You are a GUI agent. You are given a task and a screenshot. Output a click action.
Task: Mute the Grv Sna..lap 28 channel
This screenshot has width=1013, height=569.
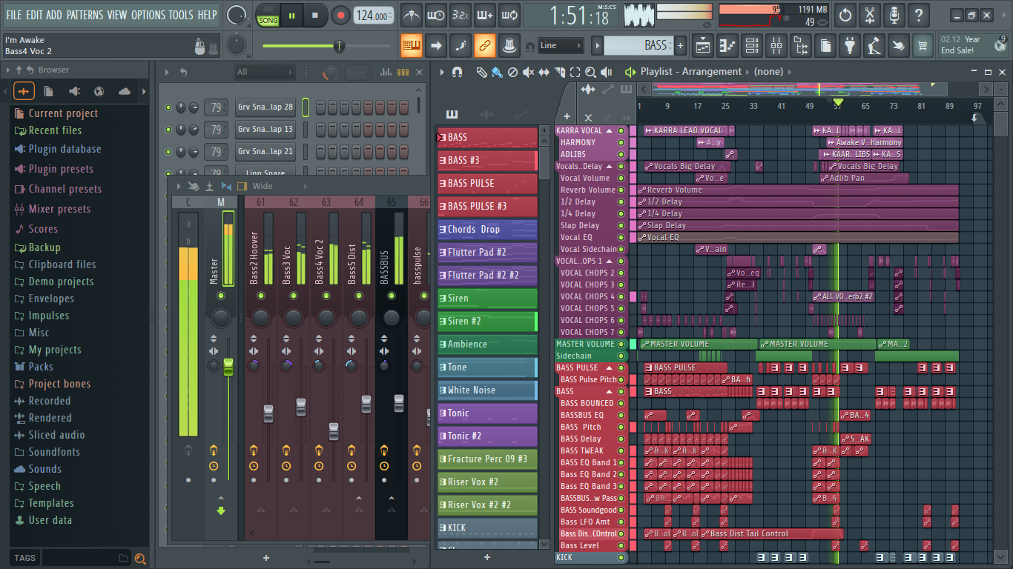pos(168,107)
